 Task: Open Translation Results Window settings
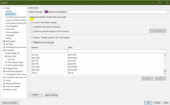tap(16, 17)
